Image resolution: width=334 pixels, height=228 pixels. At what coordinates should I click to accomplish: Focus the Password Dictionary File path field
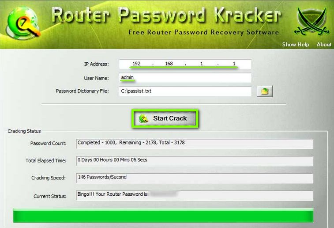click(185, 91)
